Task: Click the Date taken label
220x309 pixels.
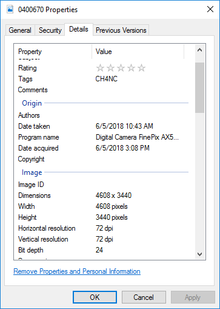Action: coord(34,126)
